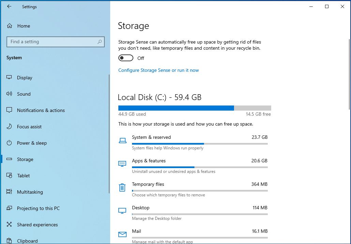Image resolution: width=351 pixels, height=244 pixels.
Task: Enable the Storage Sense toggle
Action: click(126, 58)
